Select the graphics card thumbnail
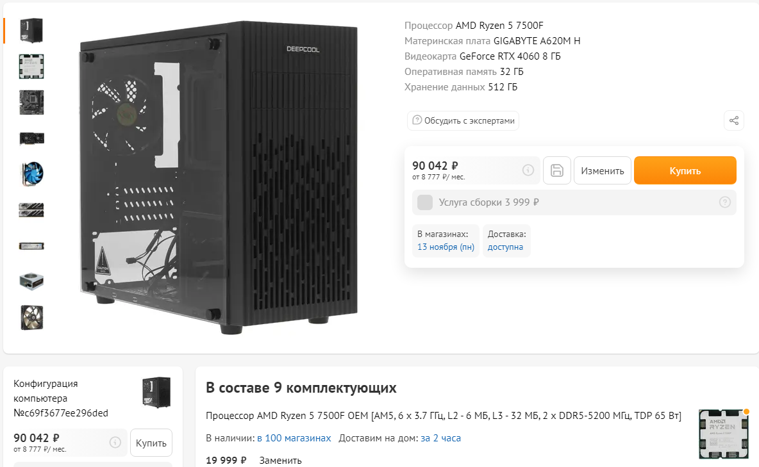The width and height of the screenshot is (759, 467). click(32, 139)
